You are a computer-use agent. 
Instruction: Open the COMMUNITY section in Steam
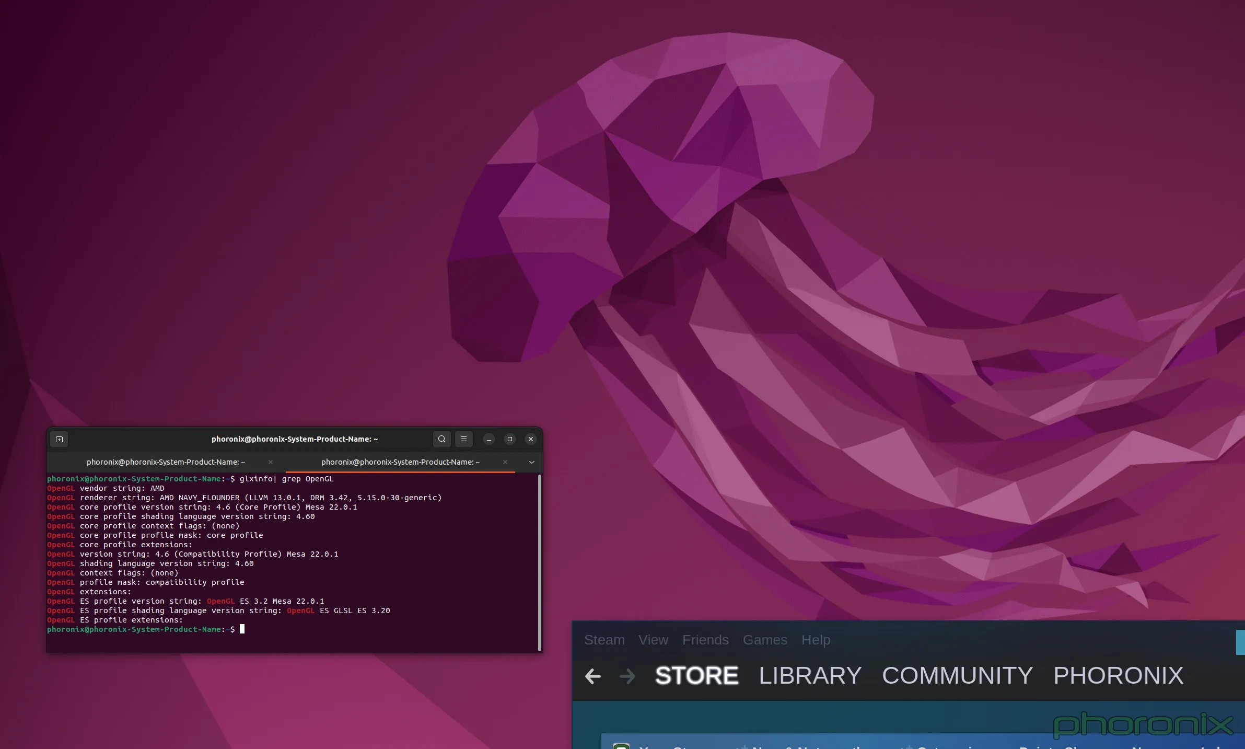coord(958,675)
